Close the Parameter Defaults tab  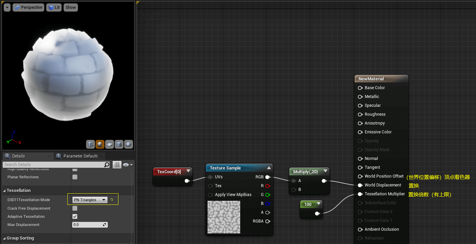point(101,156)
